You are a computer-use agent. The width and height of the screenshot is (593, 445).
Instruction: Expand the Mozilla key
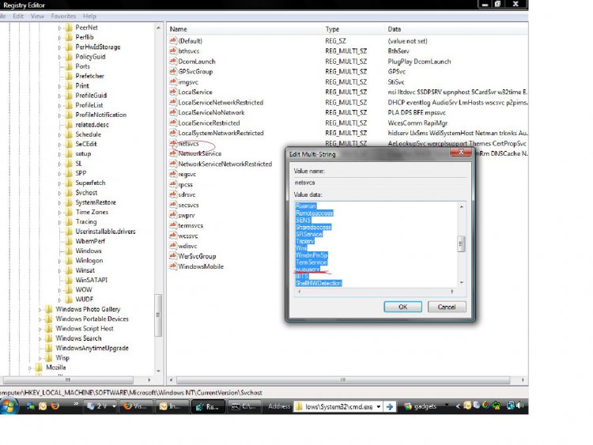click(30, 368)
